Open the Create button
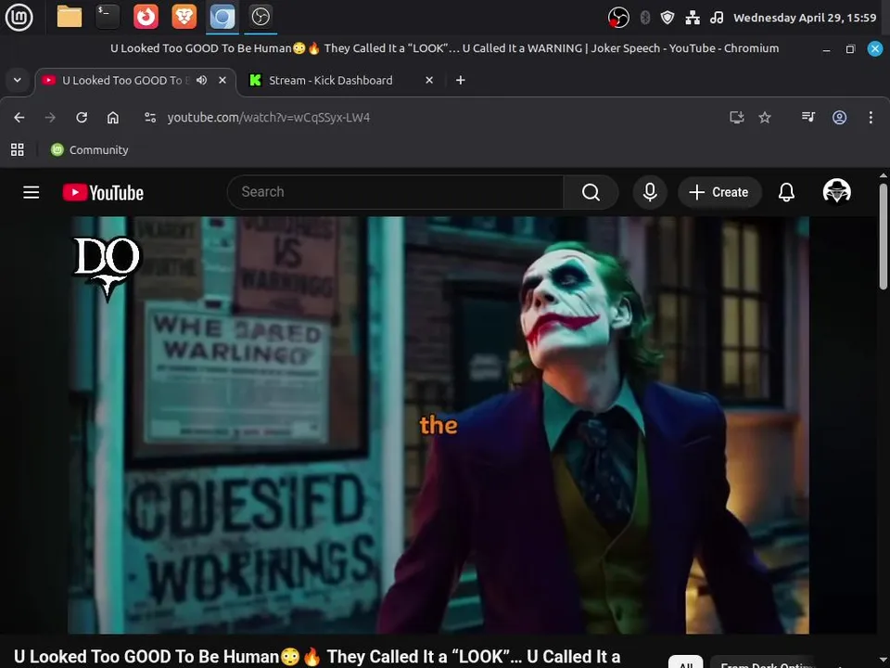The height and width of the screenshot is (668, 890). [719, 192]
